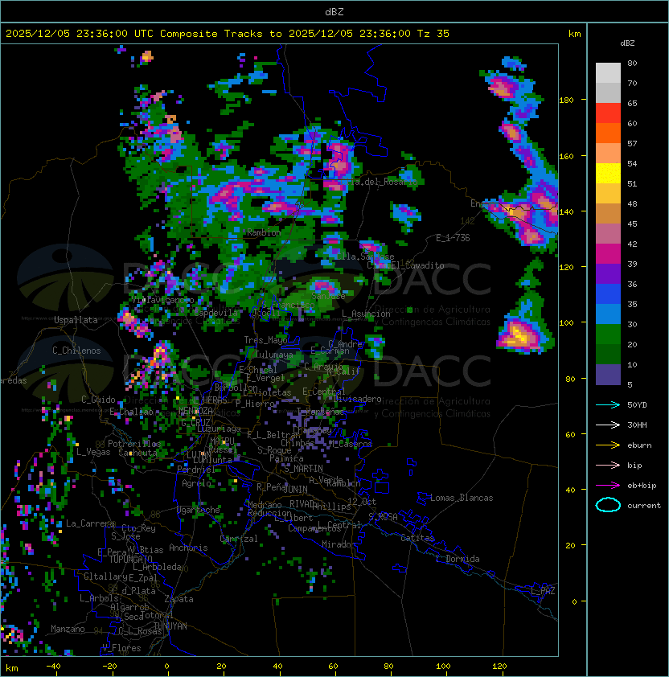The height and width of the screenshot is (677, 669).
Task: Click the 'Carrizal' place label
Action: pos(239,539)
